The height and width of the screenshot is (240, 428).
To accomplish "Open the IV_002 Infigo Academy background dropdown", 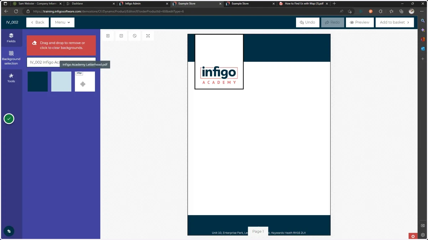I will tap(61, 62).
